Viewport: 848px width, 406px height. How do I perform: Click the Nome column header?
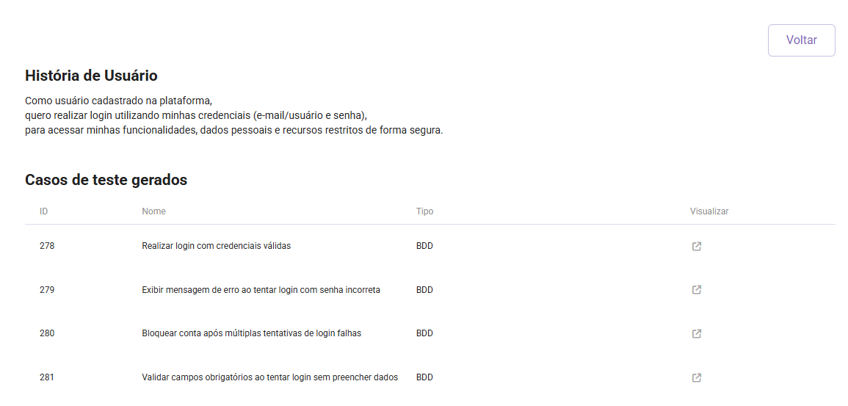153,211
